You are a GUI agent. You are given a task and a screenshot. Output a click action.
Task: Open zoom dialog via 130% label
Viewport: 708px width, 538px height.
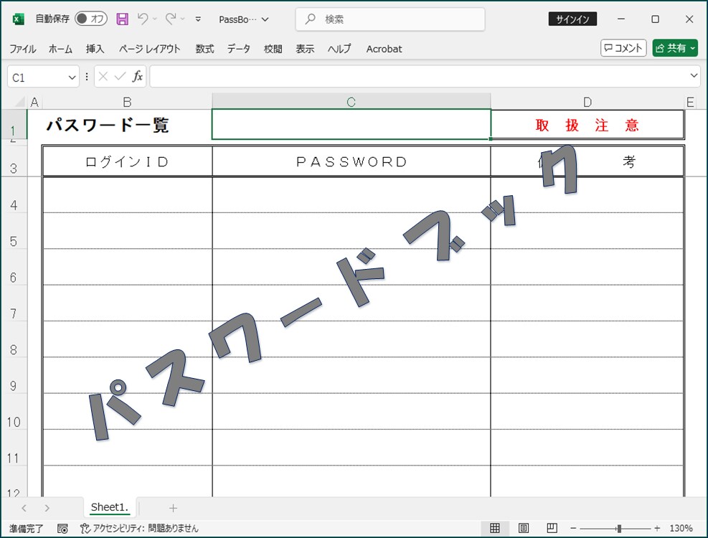(x=681, y=528)
